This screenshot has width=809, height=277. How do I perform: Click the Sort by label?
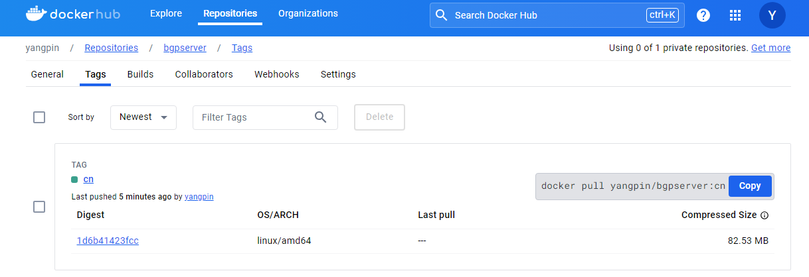(x=81, y=117)
